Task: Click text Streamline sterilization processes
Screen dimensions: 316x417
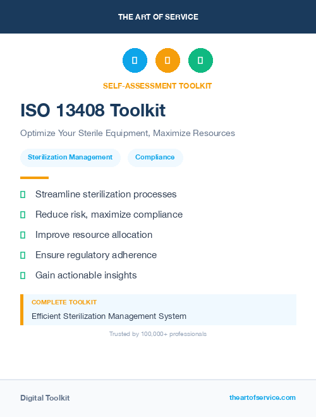Action: tap(106, 194)
